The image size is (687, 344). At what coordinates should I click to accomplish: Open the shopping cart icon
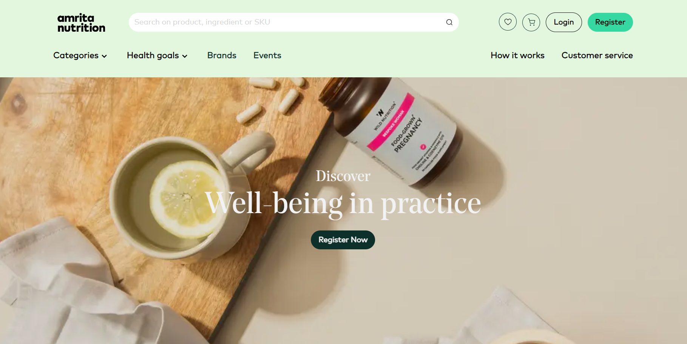[531, 22]
